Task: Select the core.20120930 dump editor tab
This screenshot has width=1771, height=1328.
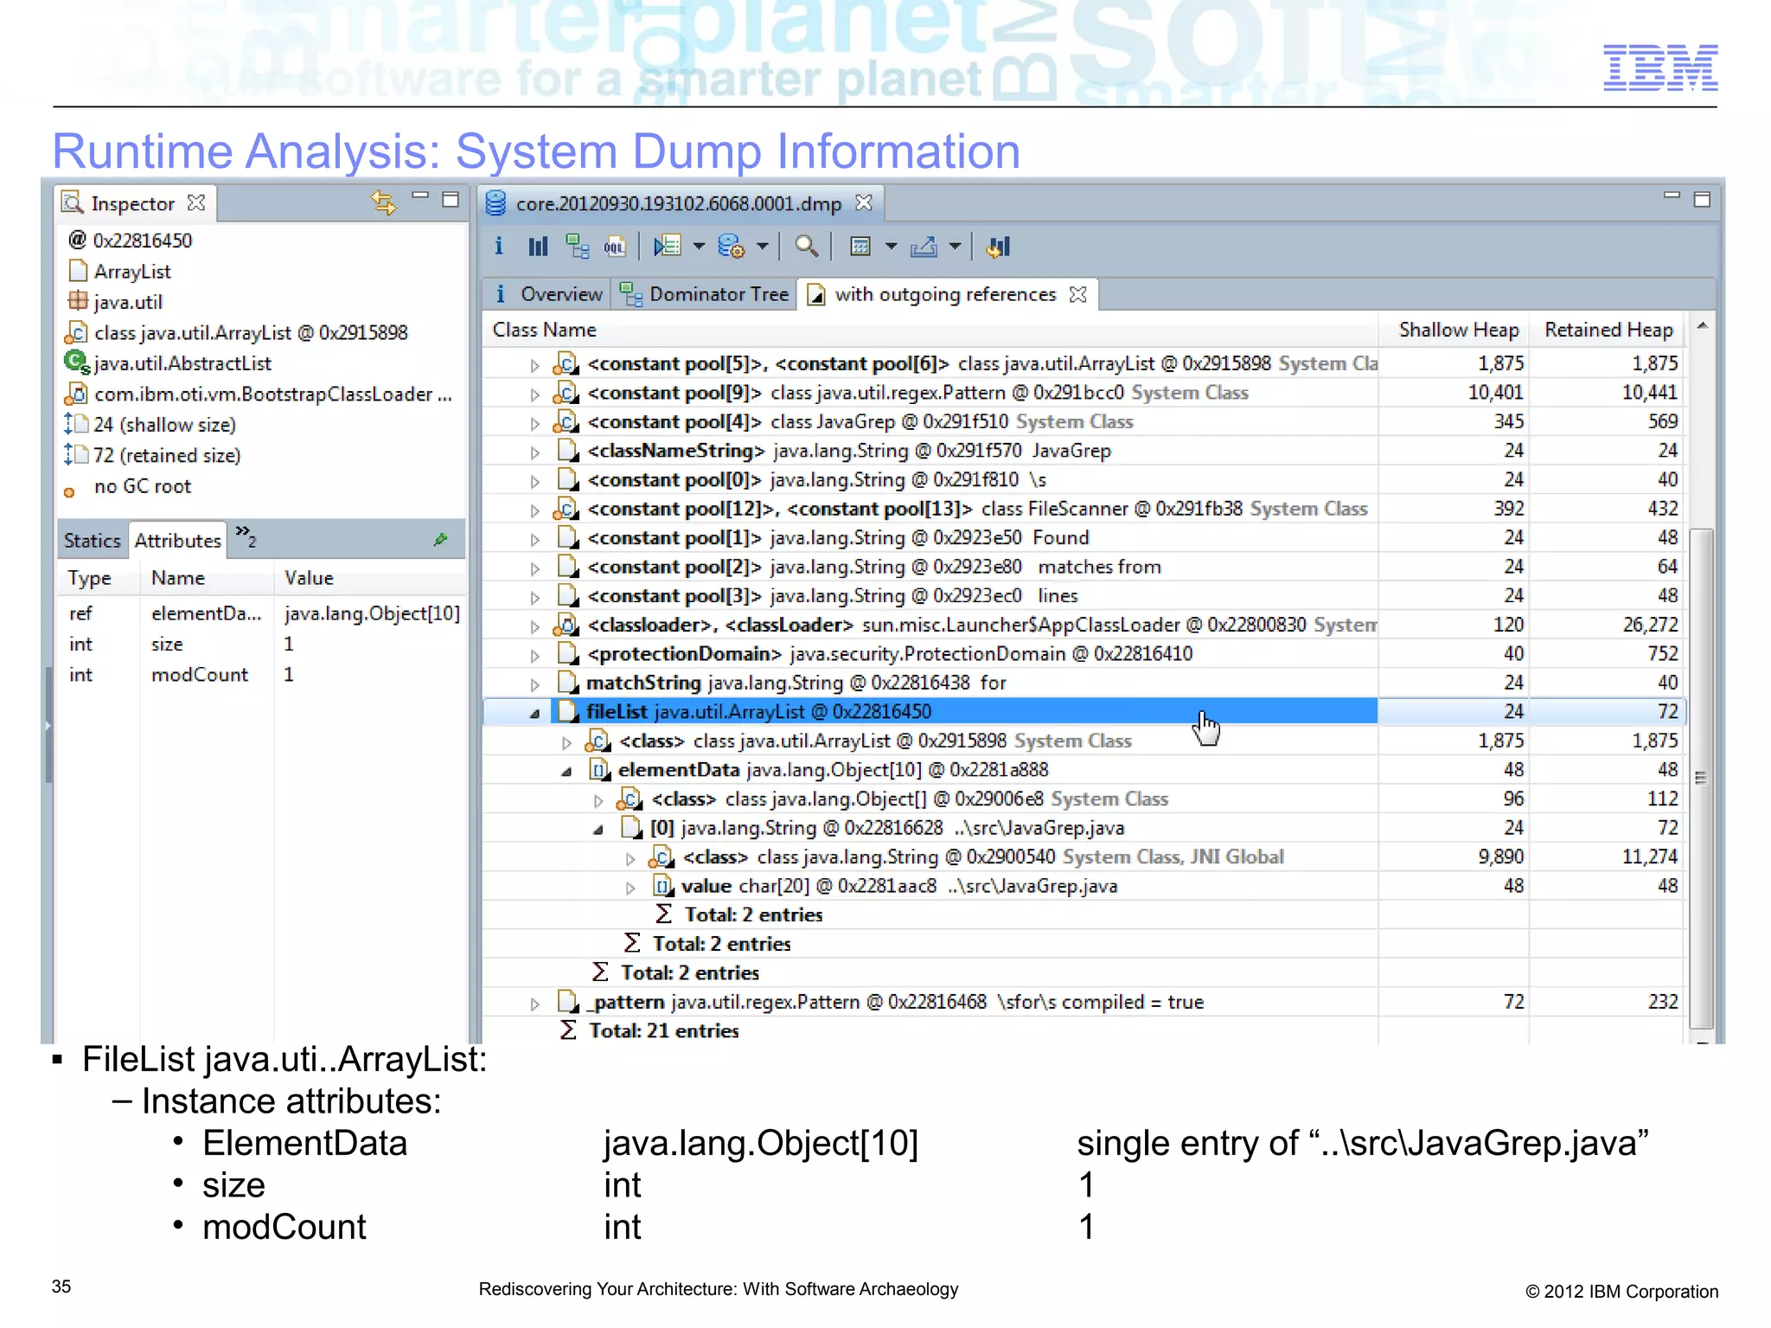Action: tap(679, 203)
